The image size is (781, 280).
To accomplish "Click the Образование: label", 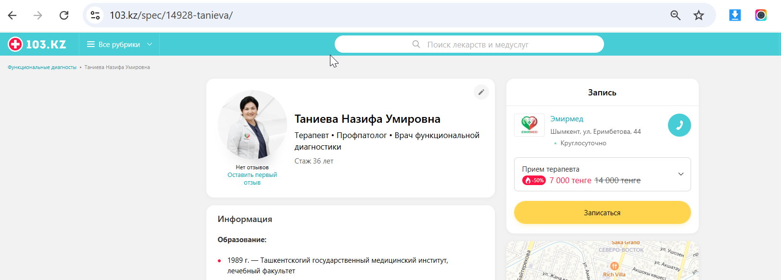I will coord(242,240).
